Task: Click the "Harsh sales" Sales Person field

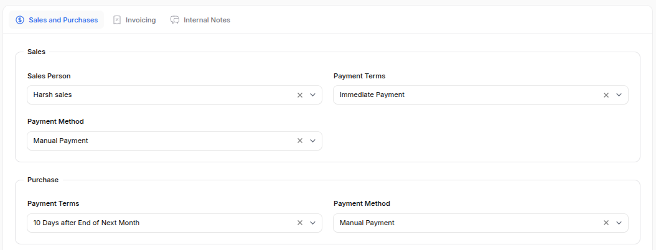Action: point(156,95)
